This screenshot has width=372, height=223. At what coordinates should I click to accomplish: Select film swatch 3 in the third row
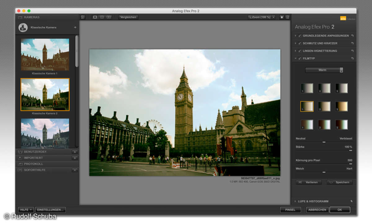(342, 125)
